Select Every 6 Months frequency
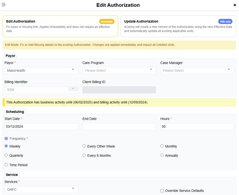 tap(84, 155)
